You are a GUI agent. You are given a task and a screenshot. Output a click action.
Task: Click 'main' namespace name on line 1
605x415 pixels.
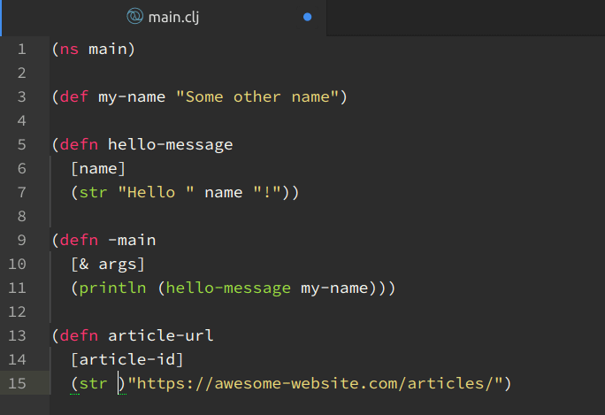(108, 50)
